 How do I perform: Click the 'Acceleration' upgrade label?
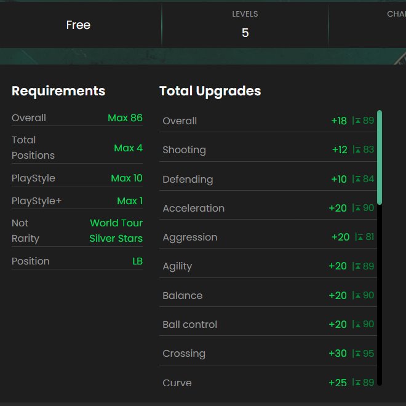193,208
